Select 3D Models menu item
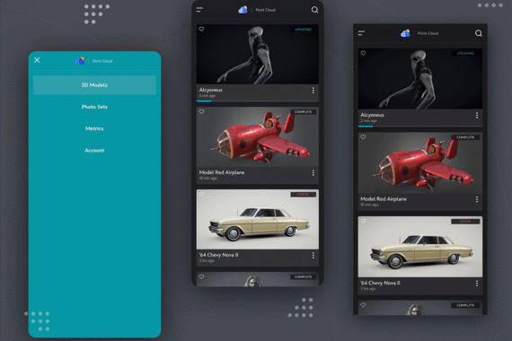 coord(94,85)
